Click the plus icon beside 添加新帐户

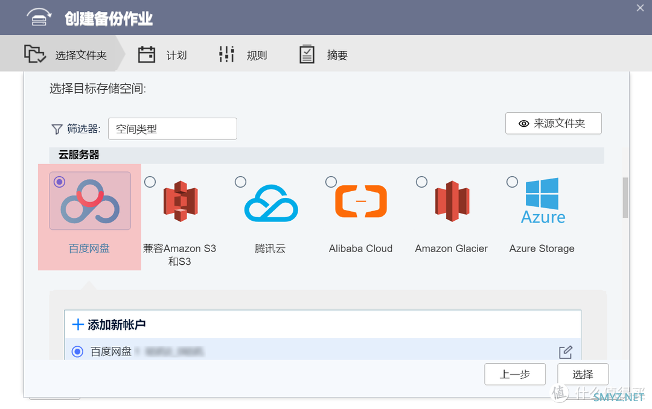click(78, 325)
